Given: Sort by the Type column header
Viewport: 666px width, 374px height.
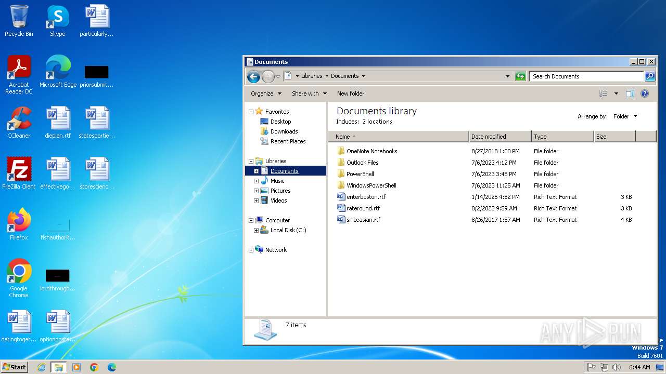Looking at the screenshot, I should coord(562,137).
